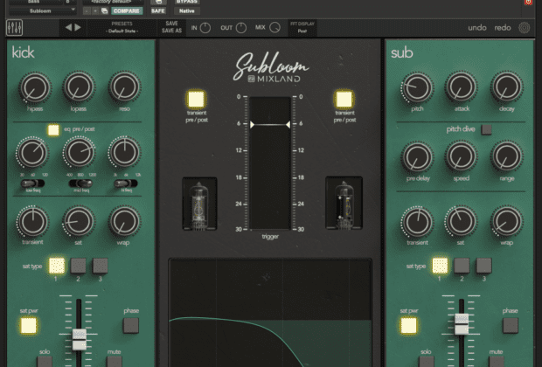Image resolution: width=542 pixels, height=367 pixels.
Task: Click the kick transient knob
Action: 33,222
